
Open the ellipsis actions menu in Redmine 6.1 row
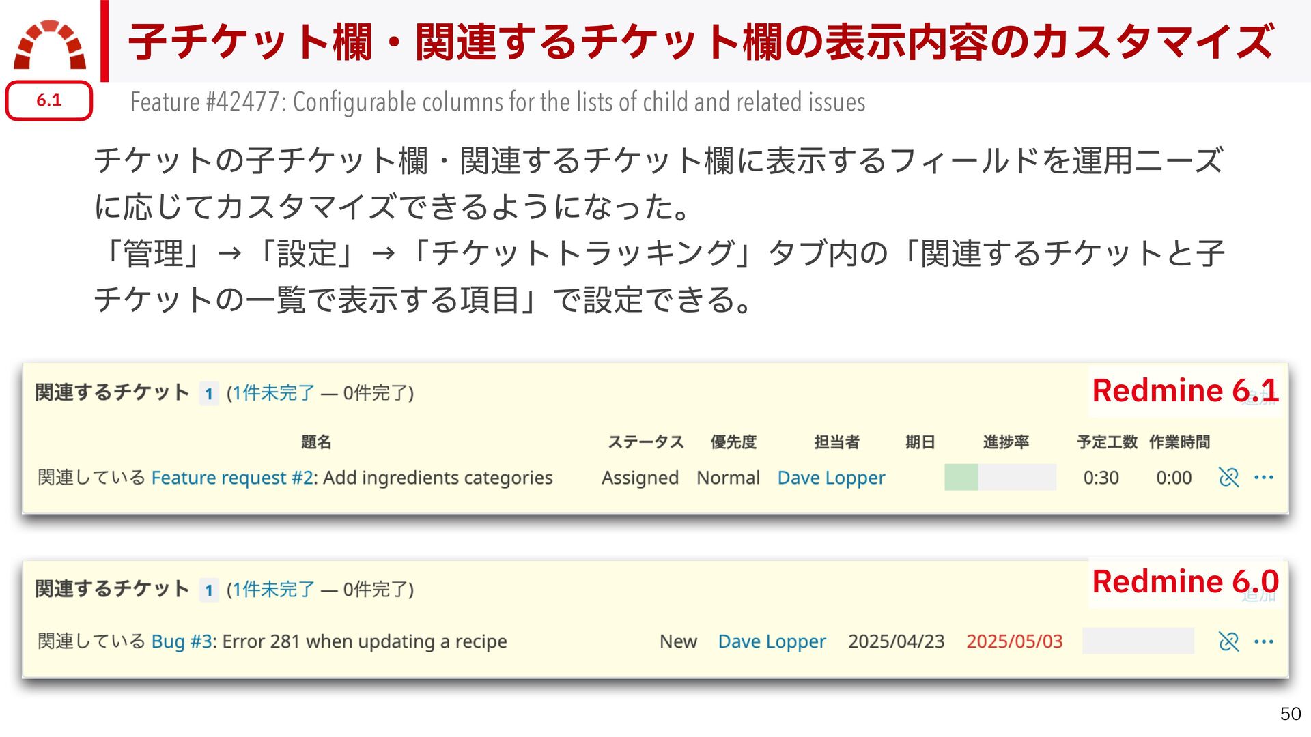tap(1264, 477)
